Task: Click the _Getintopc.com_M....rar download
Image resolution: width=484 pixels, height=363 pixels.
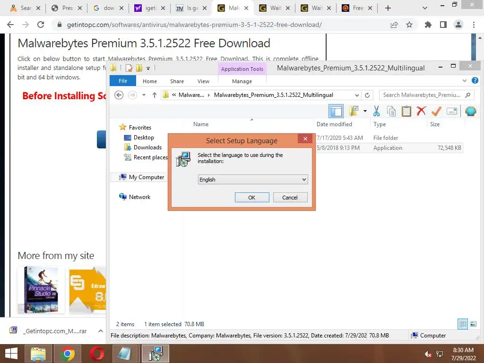Action: [48, 331]
